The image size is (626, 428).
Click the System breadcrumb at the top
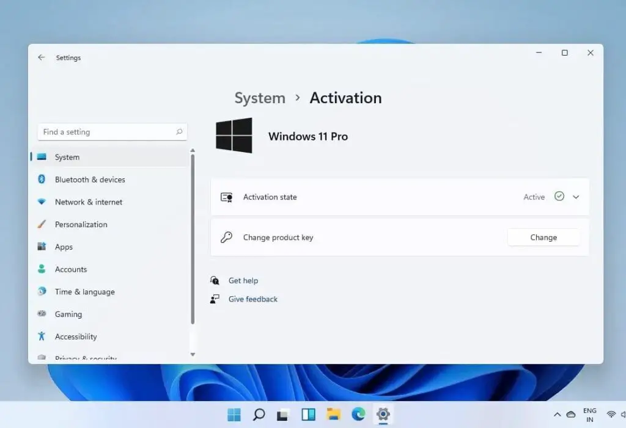tap(259, 98)
